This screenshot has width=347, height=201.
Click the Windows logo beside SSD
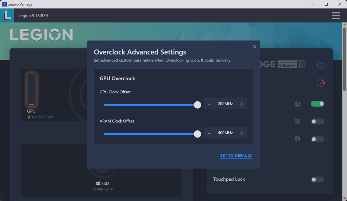click(x=98, y=183)
